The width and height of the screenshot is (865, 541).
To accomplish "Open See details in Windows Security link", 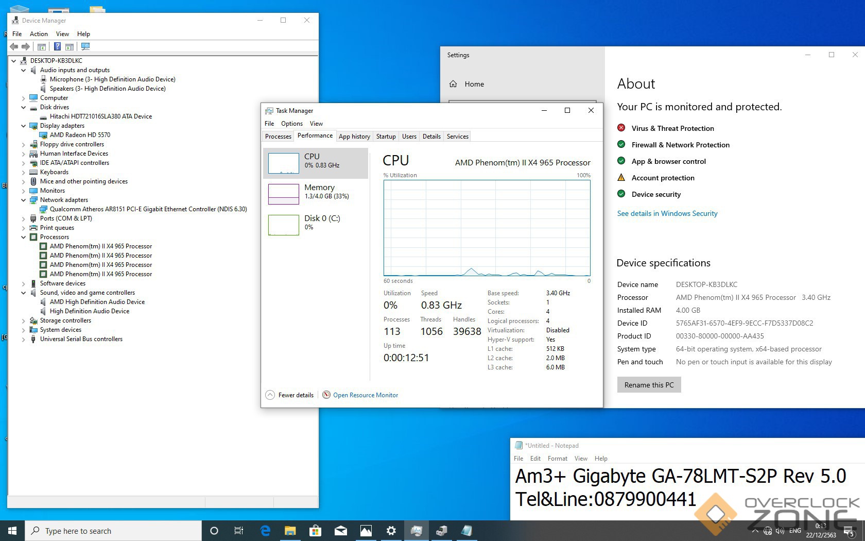I will (667, 213).
